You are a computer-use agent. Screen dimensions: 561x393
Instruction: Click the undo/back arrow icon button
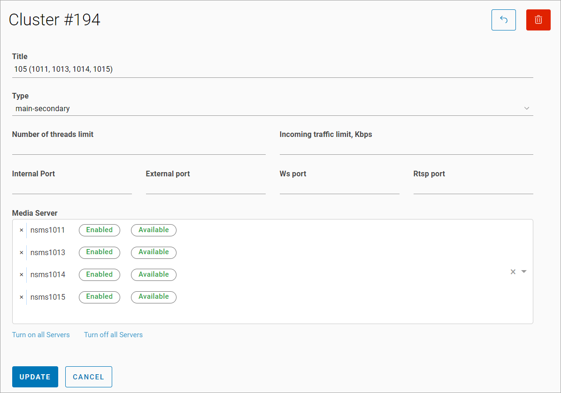click(503, 20)
